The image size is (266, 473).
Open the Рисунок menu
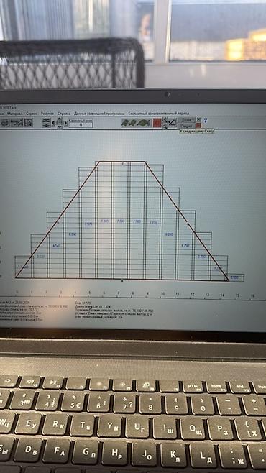point(47,114)
